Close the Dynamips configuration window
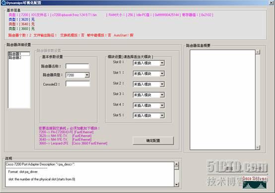275x193 pixels. [x=271, y=3]
